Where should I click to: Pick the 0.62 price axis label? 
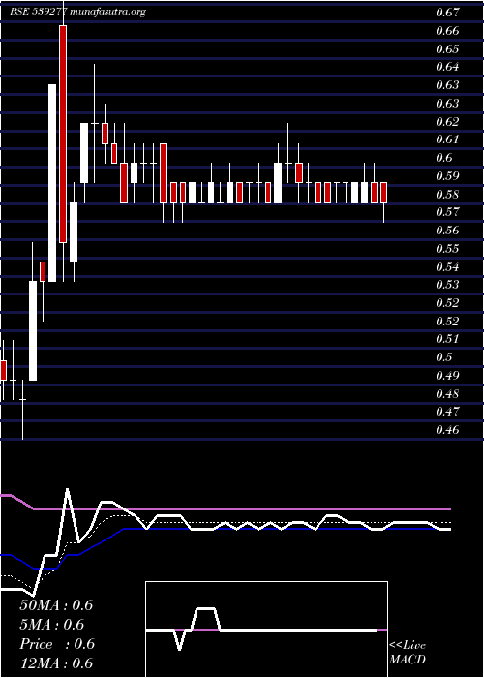click(447, 121)
